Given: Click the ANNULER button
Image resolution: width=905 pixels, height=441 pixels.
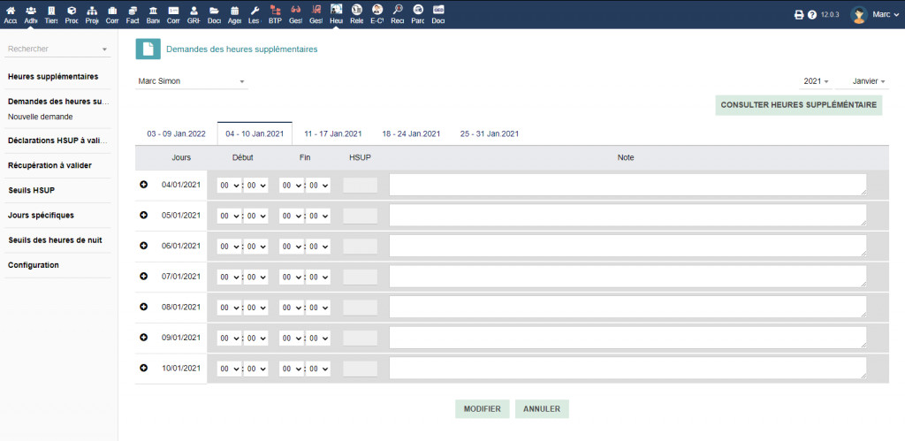Looking at the screenshot, I should 542,408.
